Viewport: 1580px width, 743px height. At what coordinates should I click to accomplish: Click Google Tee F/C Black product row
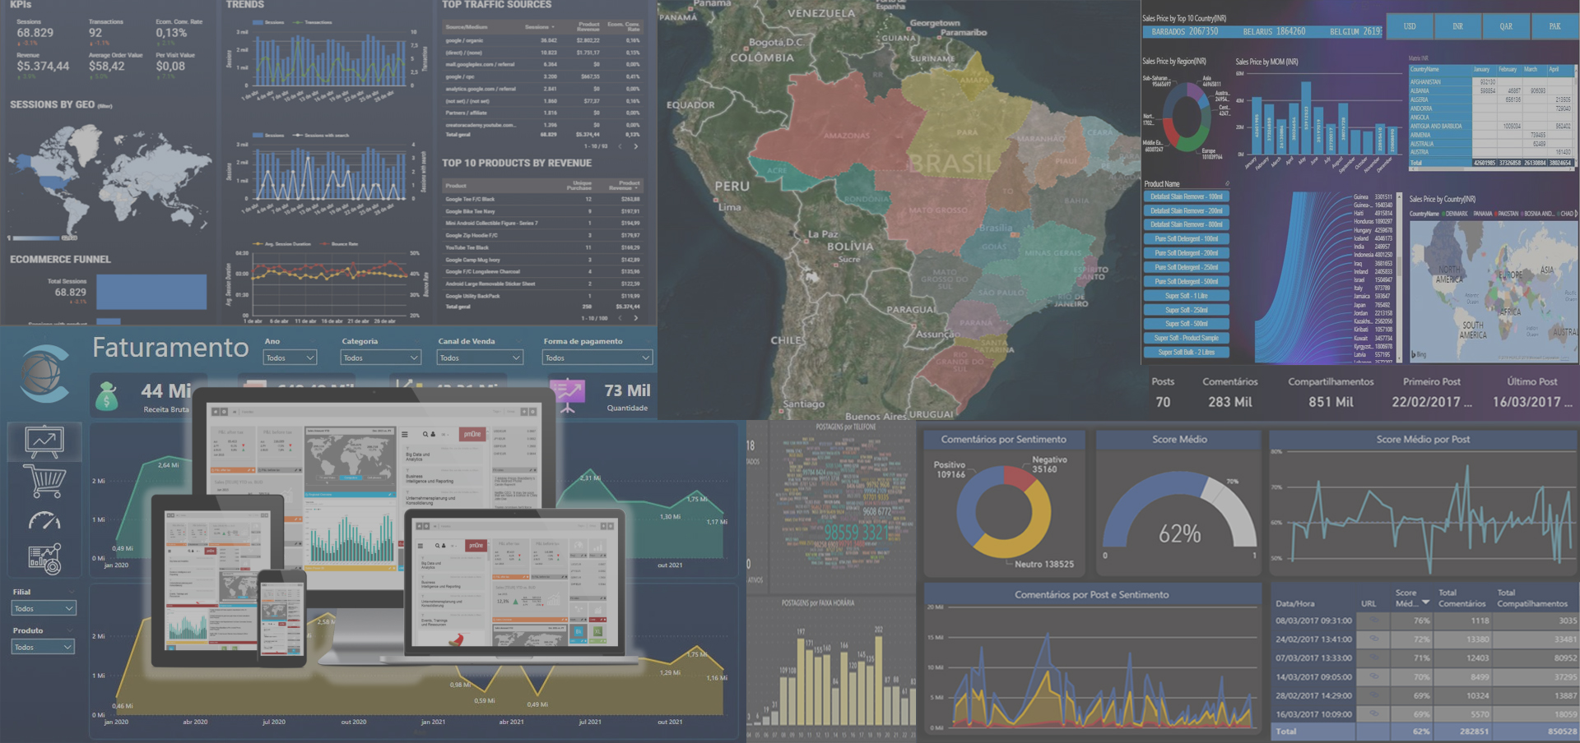(542, 199)
